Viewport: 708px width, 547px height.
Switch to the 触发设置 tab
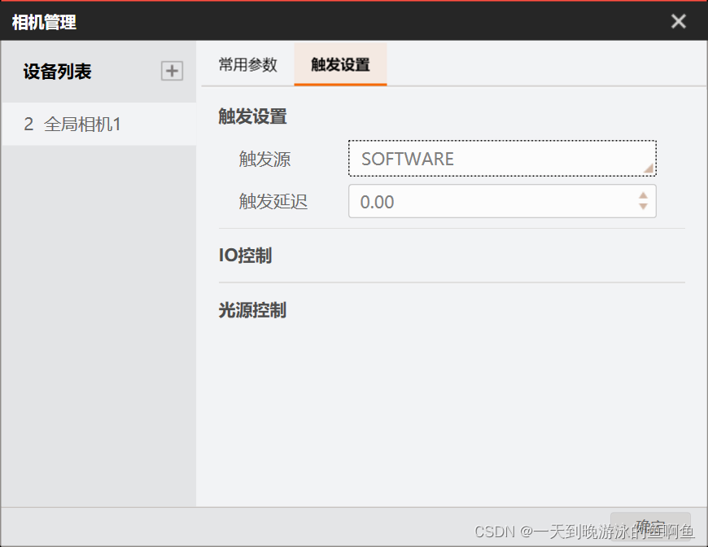click(x=340, y=64)
